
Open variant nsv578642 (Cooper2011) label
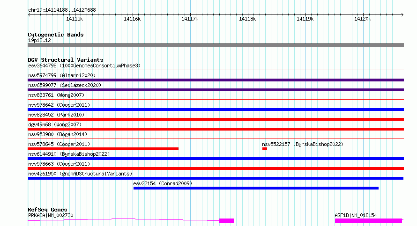59,105
